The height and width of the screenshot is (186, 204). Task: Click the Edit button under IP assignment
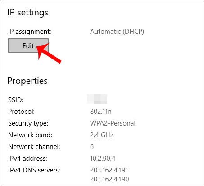point(28,45)
